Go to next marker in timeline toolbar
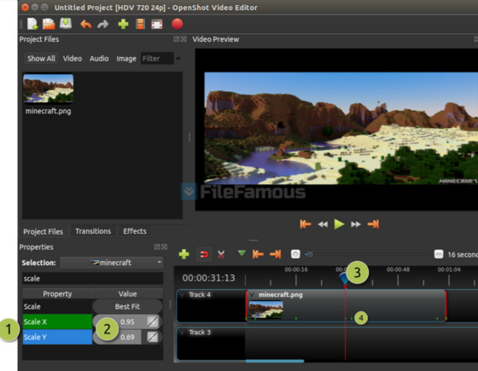 pos(275,254)
